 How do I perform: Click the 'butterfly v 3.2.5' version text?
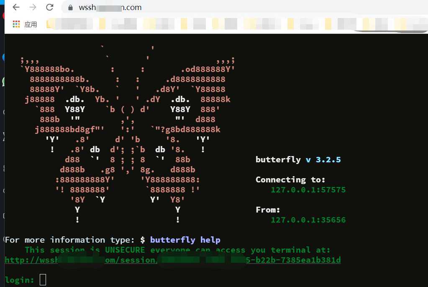pos(298,159)
